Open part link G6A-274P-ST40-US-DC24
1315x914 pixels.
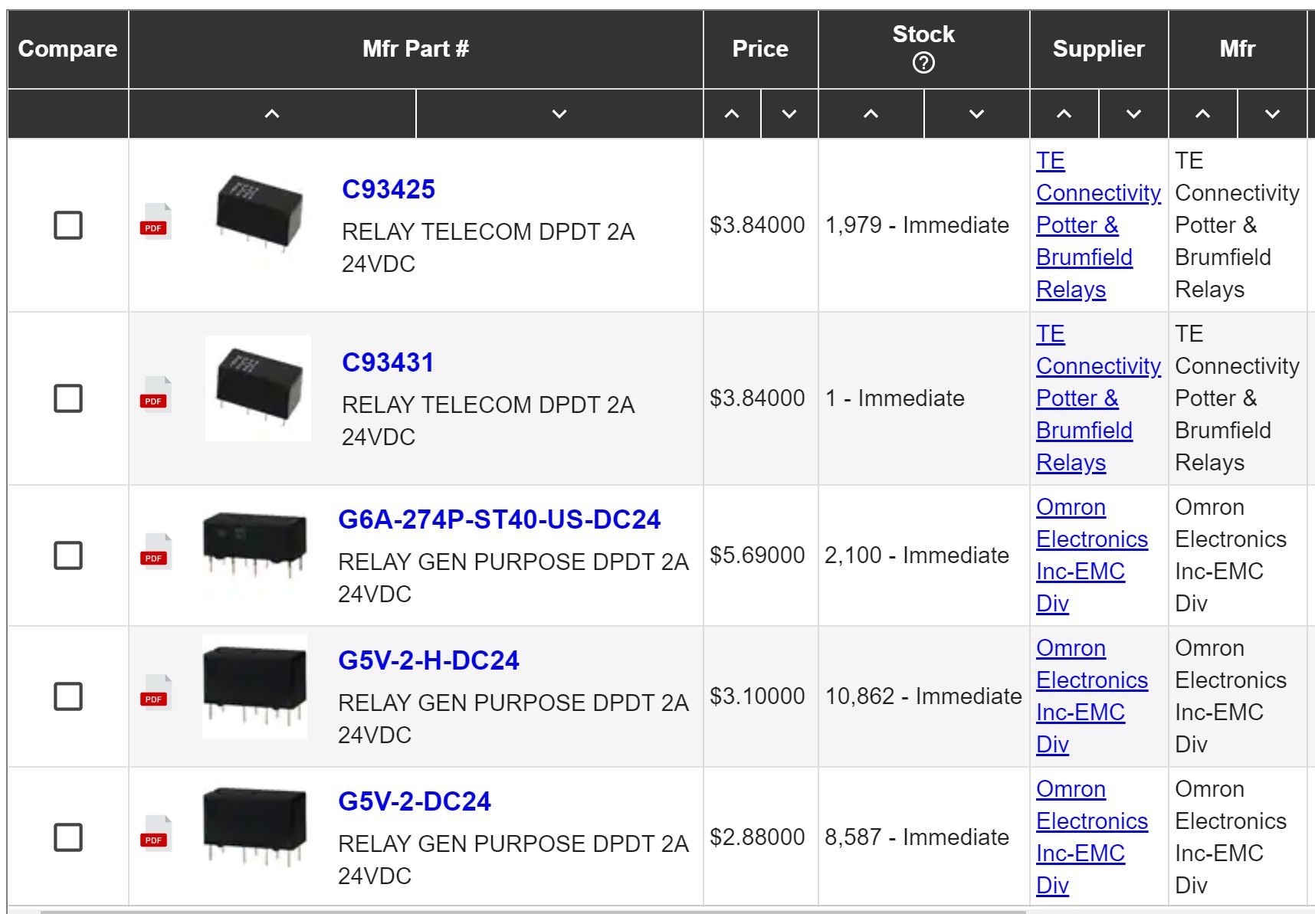tap(499, 519)
